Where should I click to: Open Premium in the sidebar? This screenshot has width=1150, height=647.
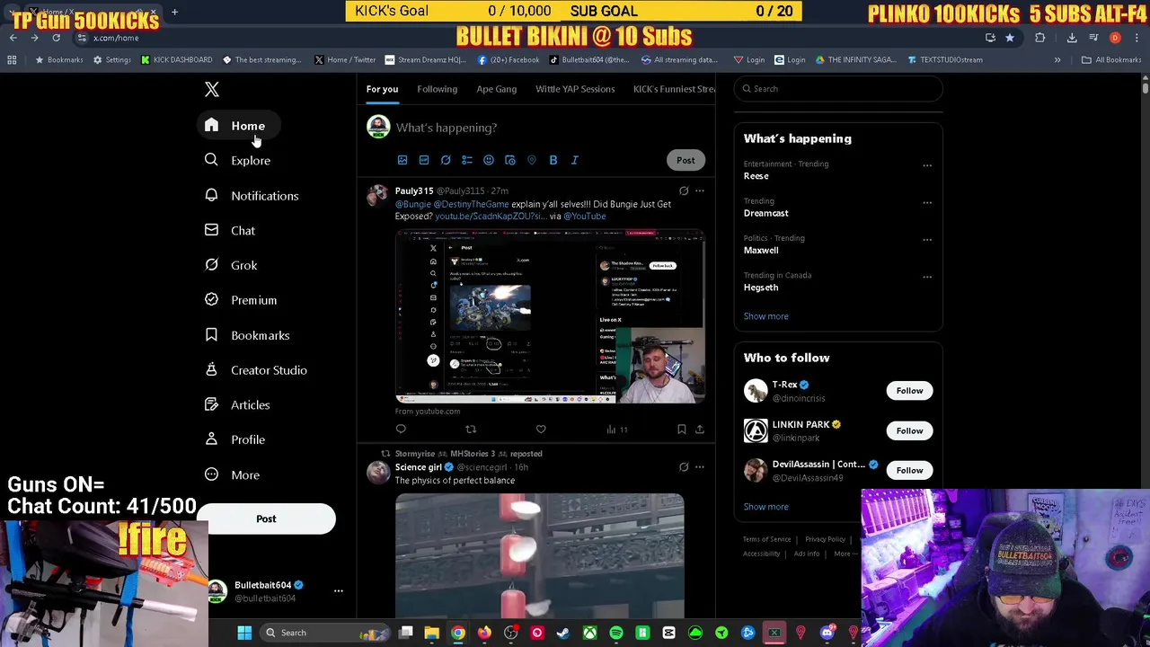point(241,300)
